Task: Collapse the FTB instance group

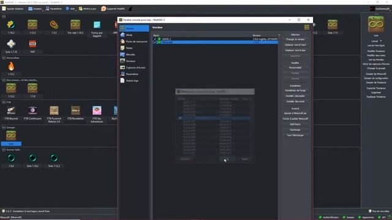Action: pos(4,102)
